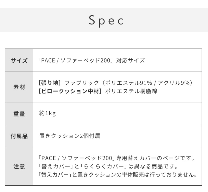Image resolution: width=208 pixels, height=192 pixels.
Task: Click the "ポリエステル樹脂綿" text
Action: pos(131,91)
